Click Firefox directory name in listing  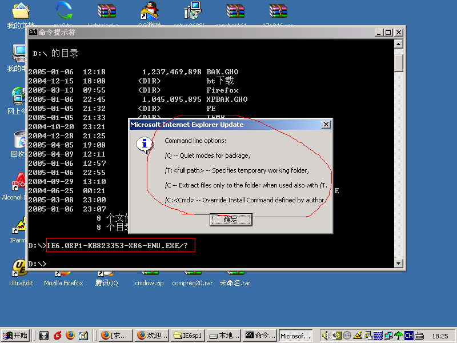(x=222, y=90)
